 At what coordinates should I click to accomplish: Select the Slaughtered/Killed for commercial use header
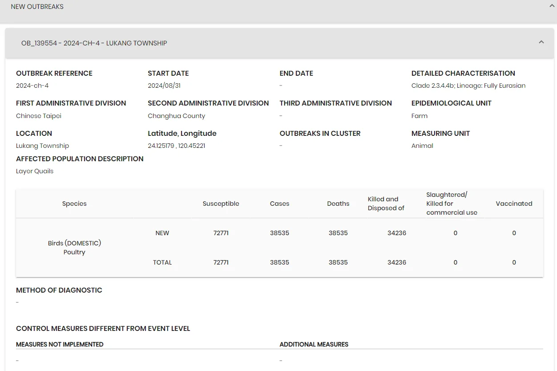pyautogui.click(x=452, y=204)
